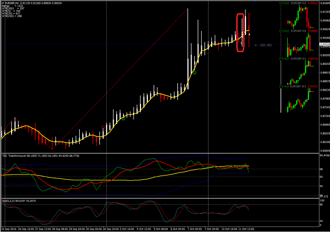
Task: Click the '23 Sep 2016' date on time axis
Action: click(x=9, y=229)
